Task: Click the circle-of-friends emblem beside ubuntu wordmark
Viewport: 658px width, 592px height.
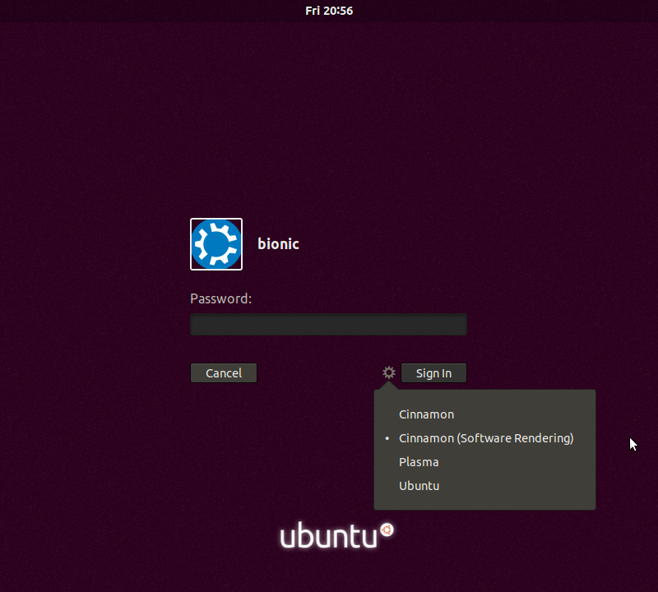Action: (x=385, y=530)
